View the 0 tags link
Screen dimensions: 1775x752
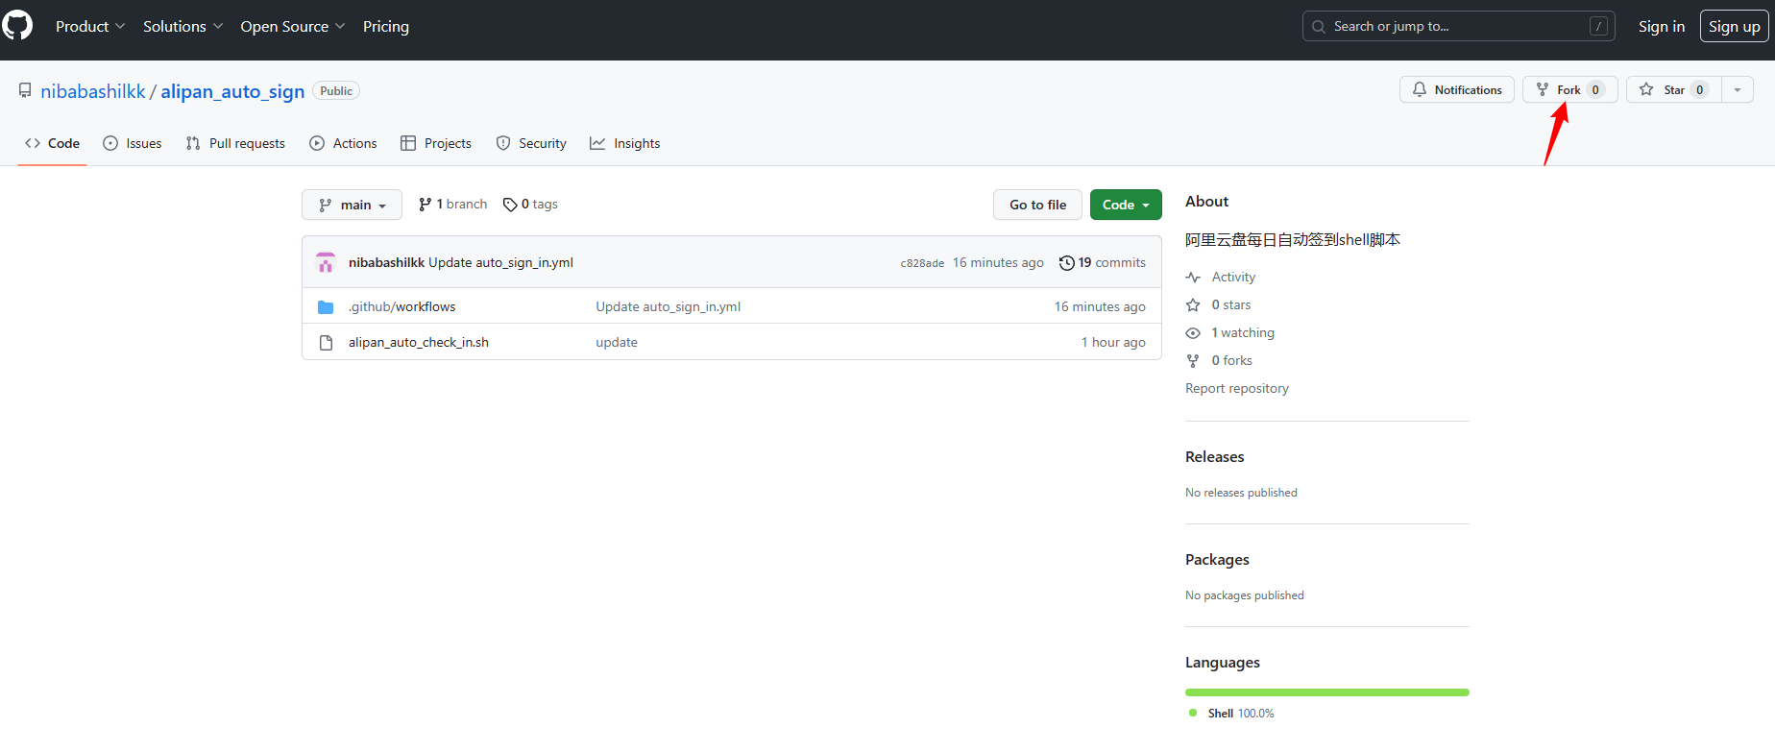pyautogui.click(x=530, y=205)
